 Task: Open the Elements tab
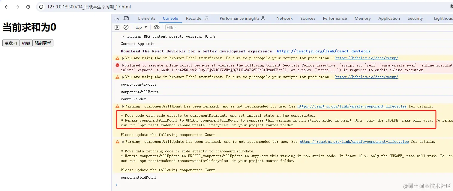[x=147, y=18]
